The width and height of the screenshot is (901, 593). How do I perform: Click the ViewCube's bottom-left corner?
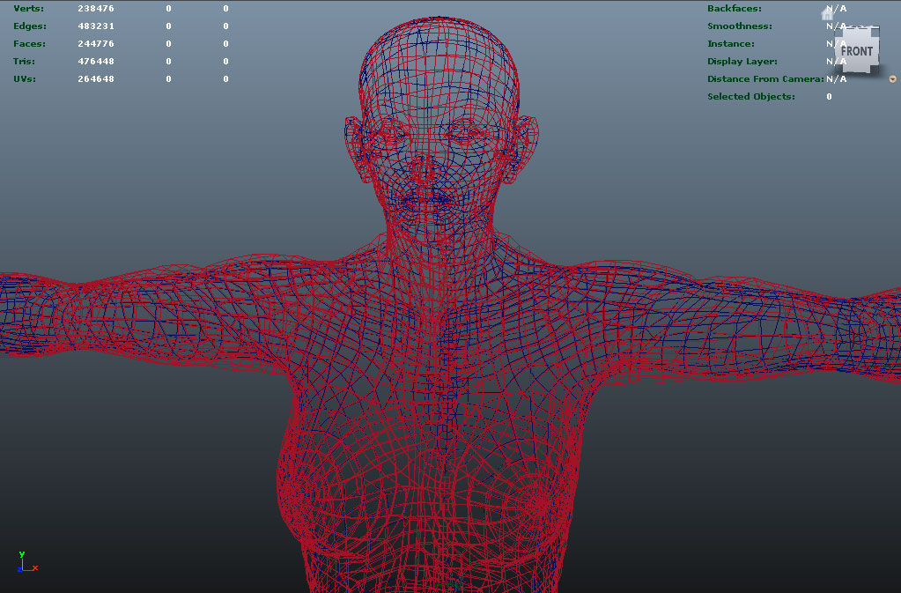point(838,70)
